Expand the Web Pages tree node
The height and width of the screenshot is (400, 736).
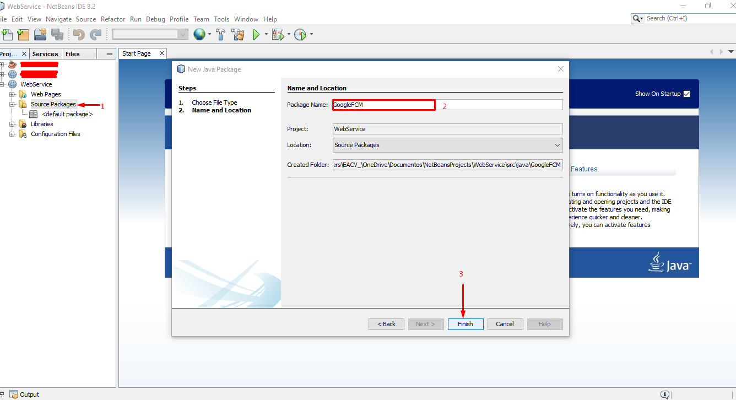pos(12,94)
